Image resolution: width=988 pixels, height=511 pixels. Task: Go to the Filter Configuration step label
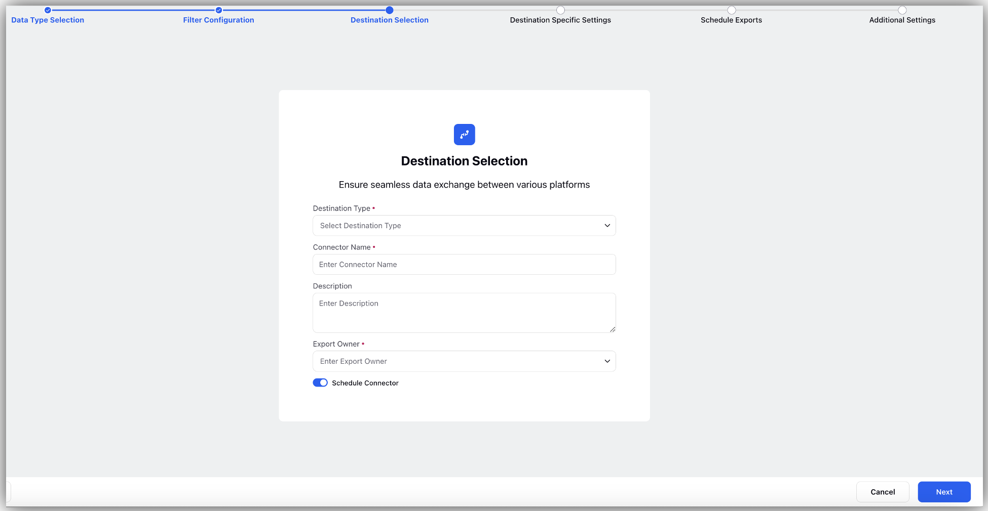219,20
